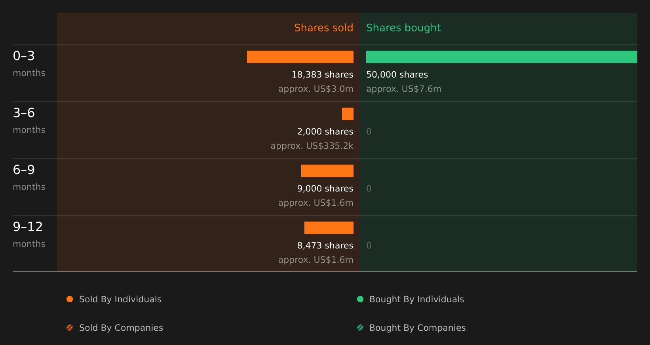The width and height of the screenshot is (650, 345).
Task: Click the green Bought By Individuals legend dot
Action: point(360,299)
